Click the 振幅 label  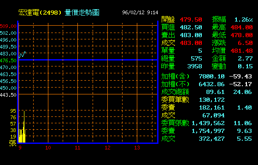click(219, 19)
